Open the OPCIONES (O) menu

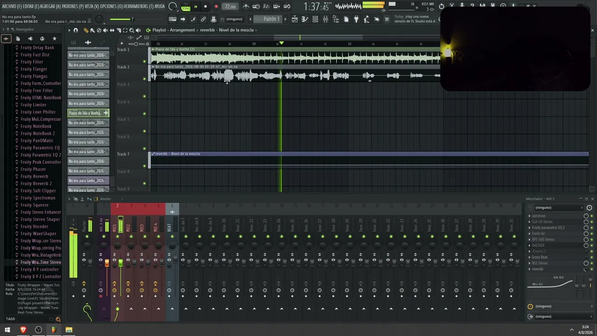[111, 7]
